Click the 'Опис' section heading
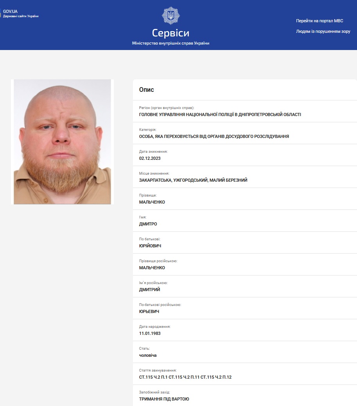This screenshot has height=406, width=357. [147, 90]
